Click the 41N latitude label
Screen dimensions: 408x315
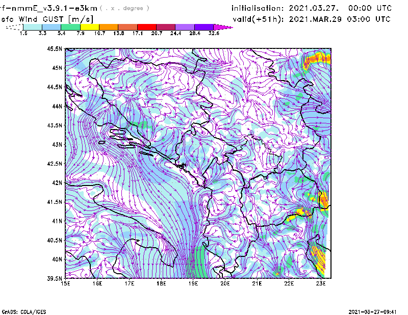coord(57,221)
